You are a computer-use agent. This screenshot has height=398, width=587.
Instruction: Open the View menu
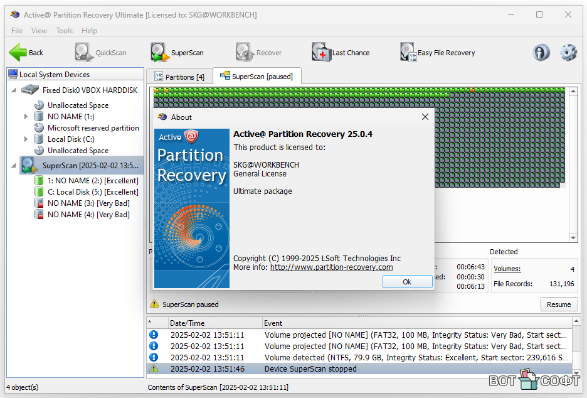coord(39,31)
